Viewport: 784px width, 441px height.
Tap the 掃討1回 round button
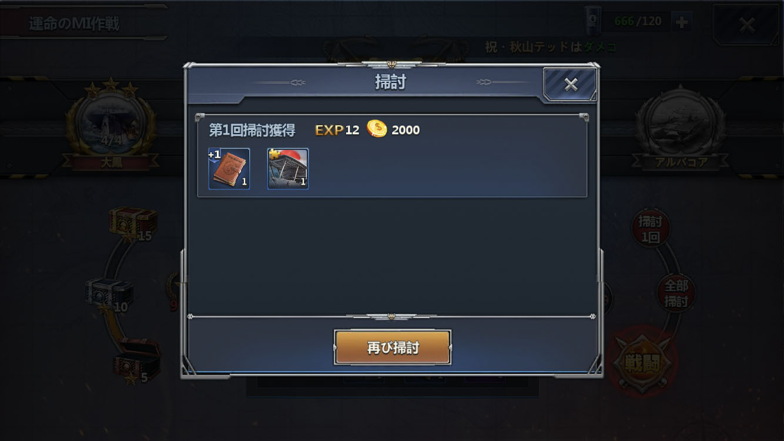(650, 228)
